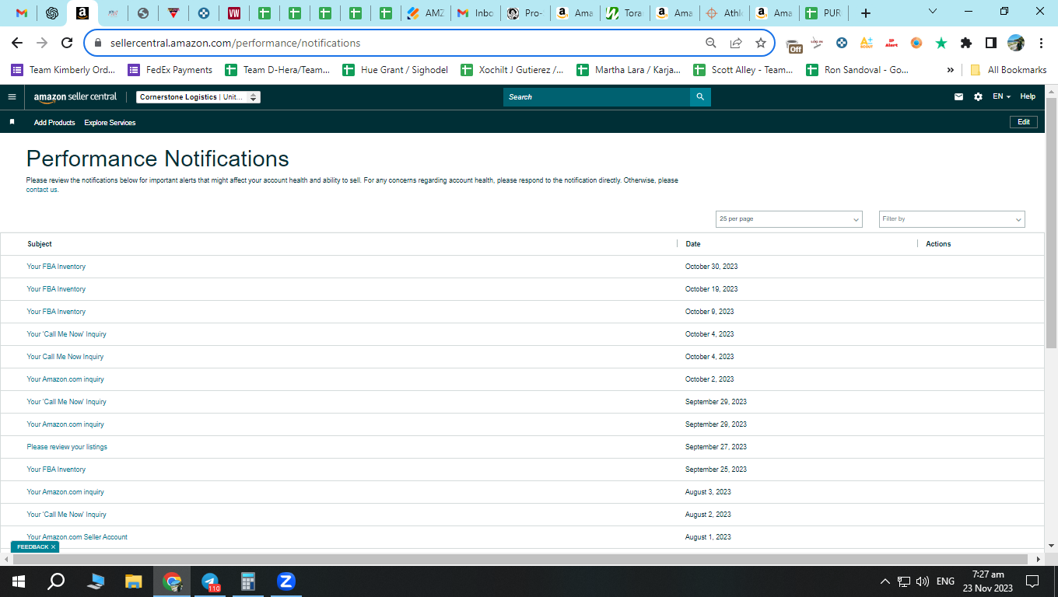The width and height of the screenshot is (1058, 597).
Task: Open a new browser tab with the plus icon
Action: (x=866, y=13)
